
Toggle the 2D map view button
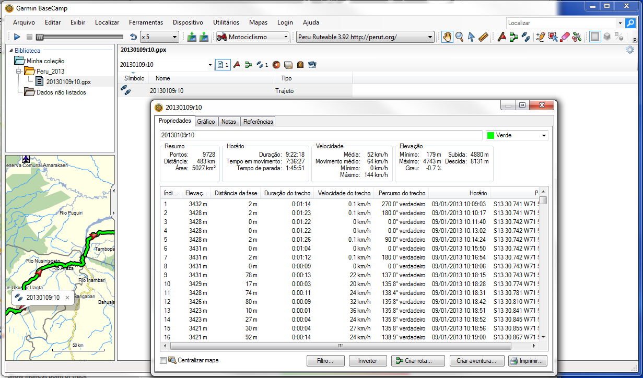(x=594, y=37)
